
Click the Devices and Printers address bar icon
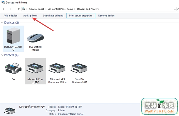point(23,9)
